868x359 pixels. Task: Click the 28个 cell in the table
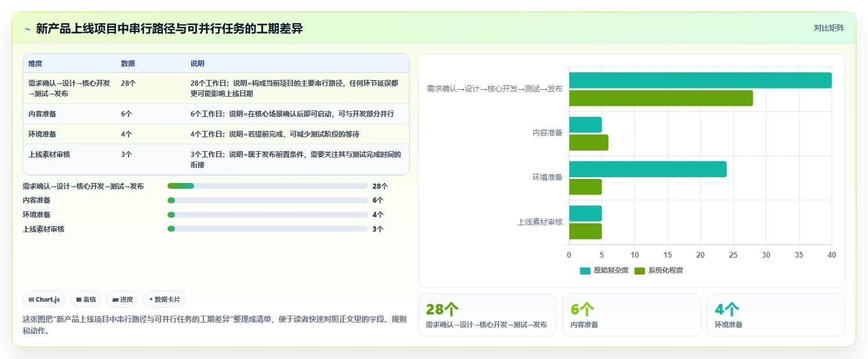[x=129, y=83]
